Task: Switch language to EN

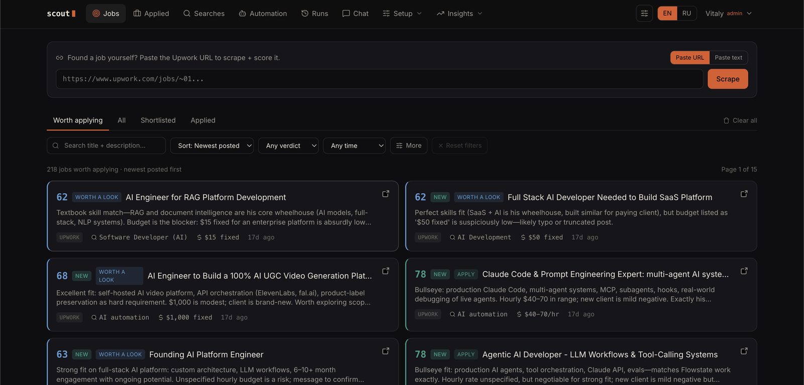Action: click(667, 14)
